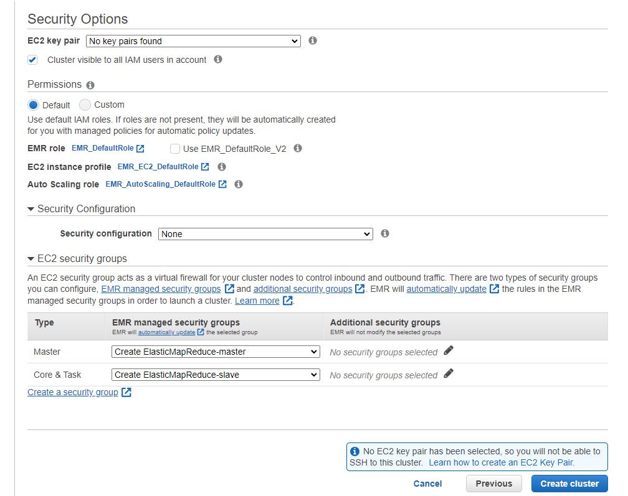The height and width of the screenshot is (496, 628).
Task: Click info icon next to EC2 instance profile
Action: pyautogui.click(x=221, y=167)
